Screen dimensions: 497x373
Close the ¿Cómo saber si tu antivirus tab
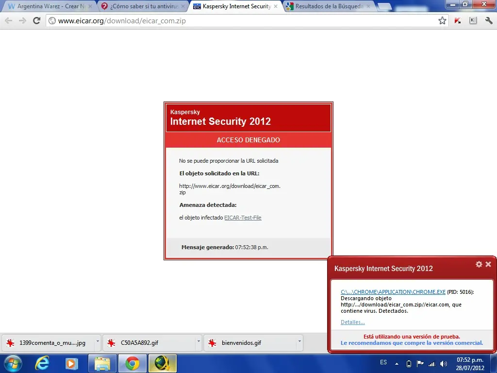coord(183,6)
